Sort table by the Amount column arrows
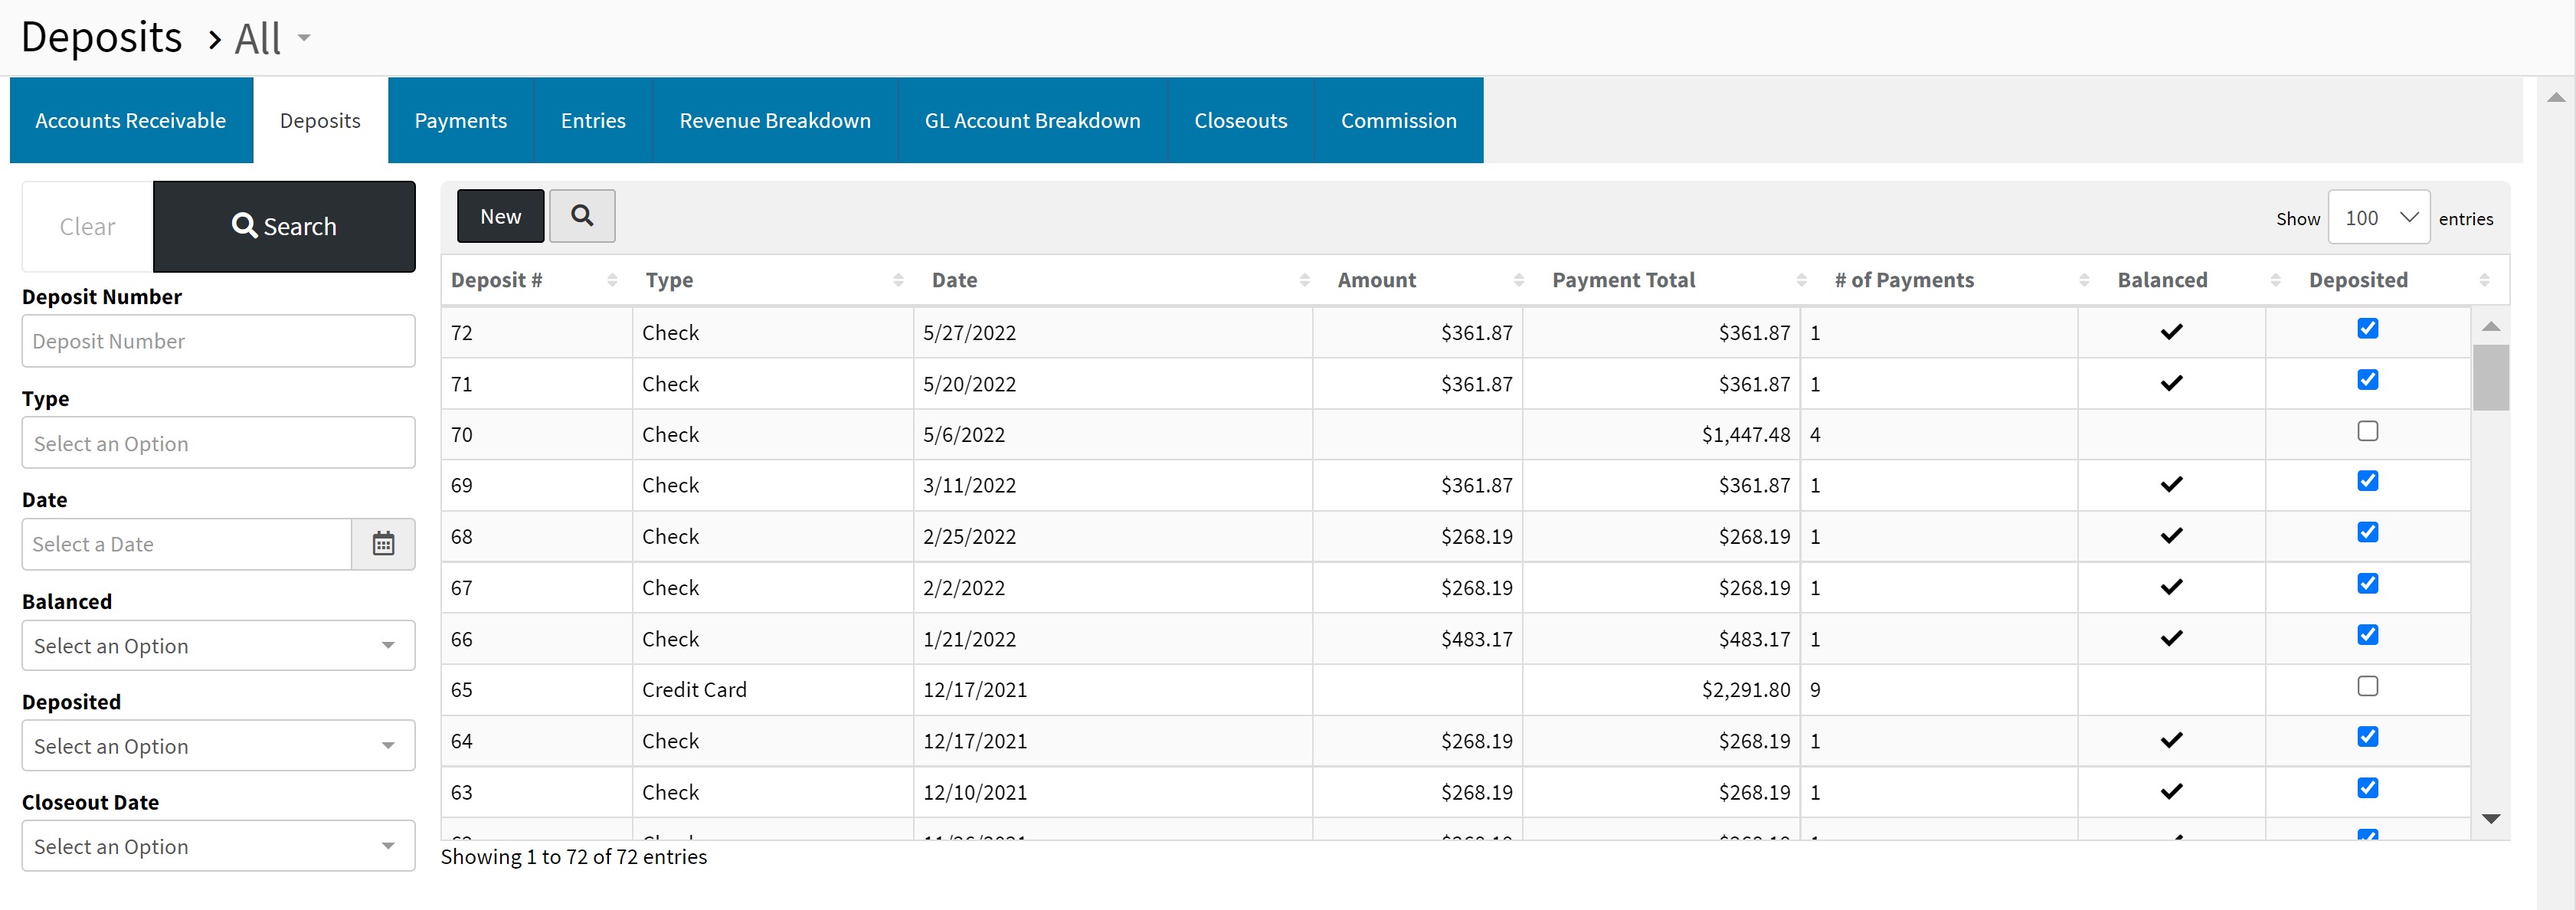The height and width of the screenshot is (910, 2576). [x=1518, y=281]
